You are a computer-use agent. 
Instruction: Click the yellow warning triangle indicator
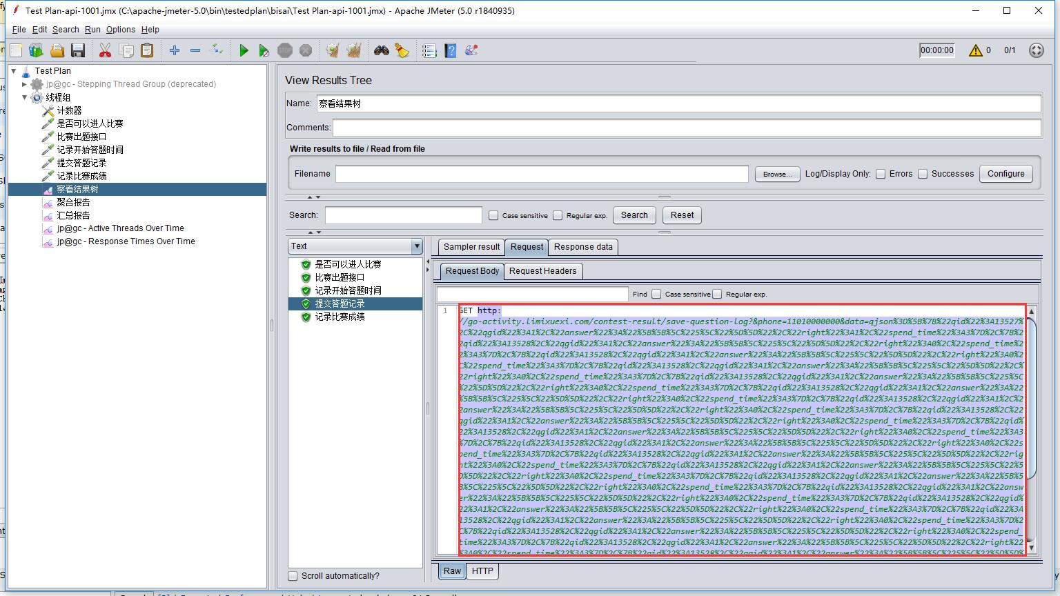975,50
